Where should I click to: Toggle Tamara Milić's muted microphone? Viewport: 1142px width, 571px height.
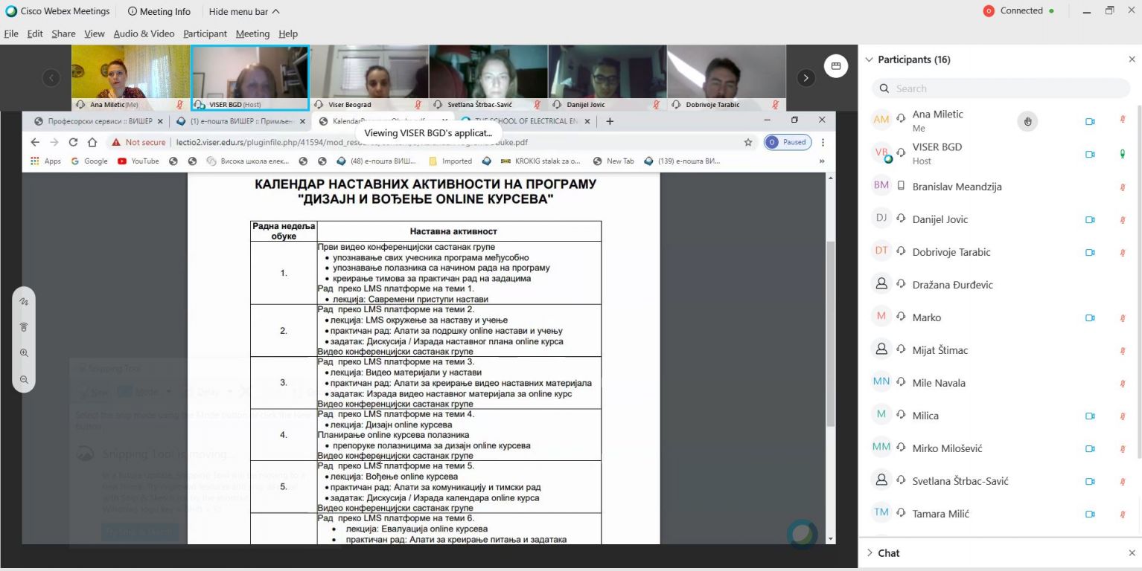[1123, 514]
